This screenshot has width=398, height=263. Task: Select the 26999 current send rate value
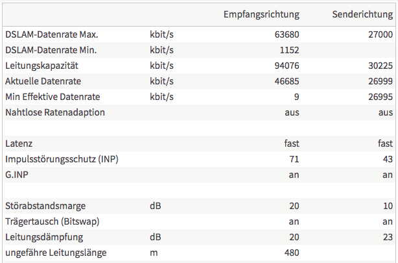[x=380, y=81]
